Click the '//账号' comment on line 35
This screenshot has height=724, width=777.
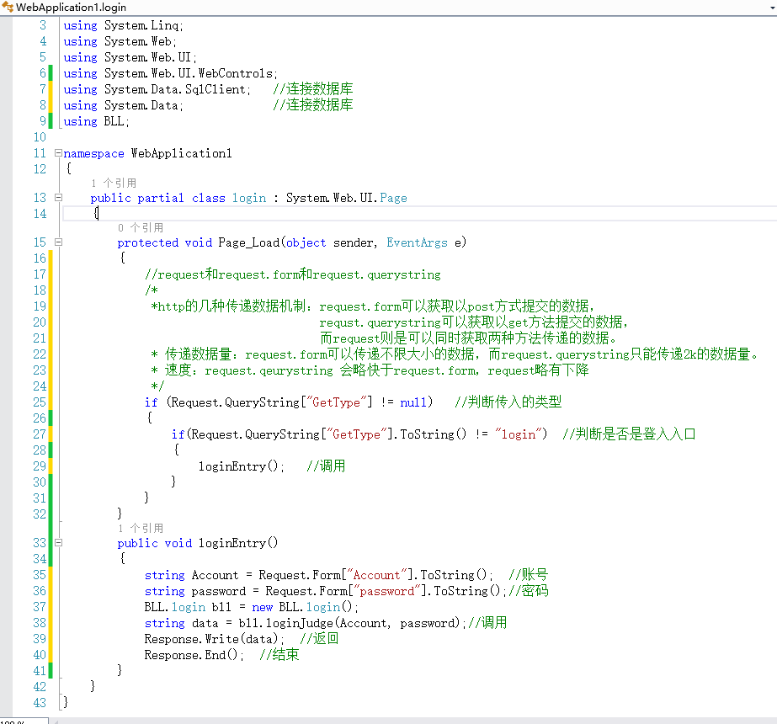(528, 575)
